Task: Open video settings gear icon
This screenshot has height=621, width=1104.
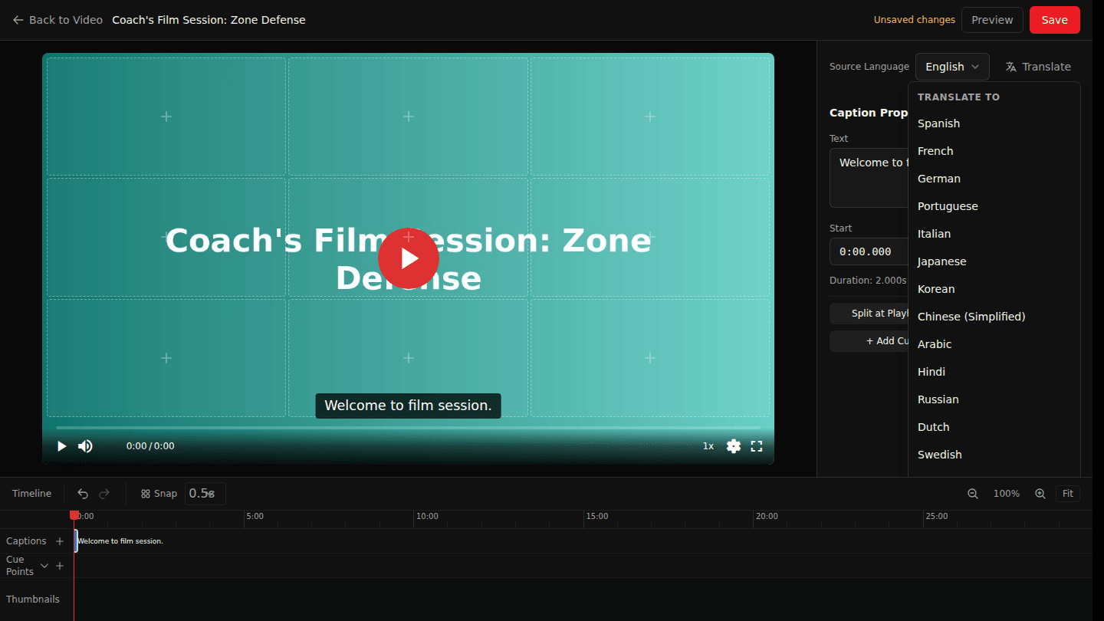Action: pos(734,446)
